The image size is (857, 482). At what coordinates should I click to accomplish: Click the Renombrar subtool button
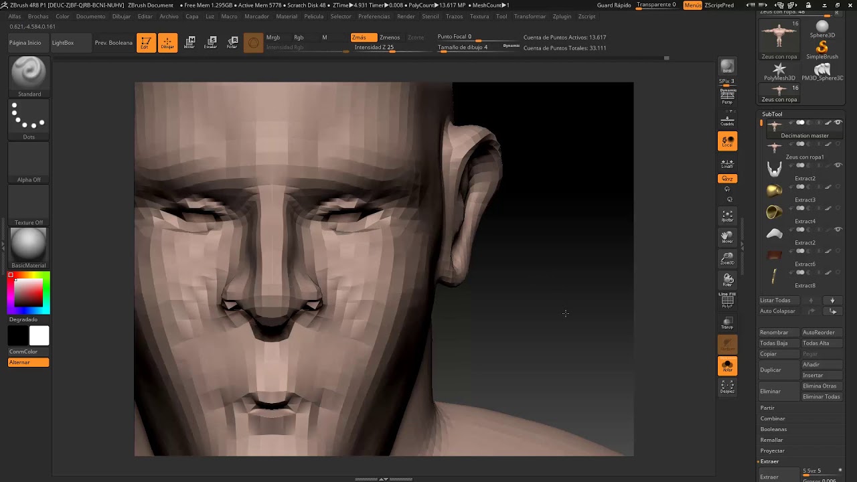pos(779,332)
